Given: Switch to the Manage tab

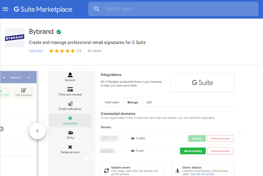Looking at the screenshot, I should tap(133, 102).
